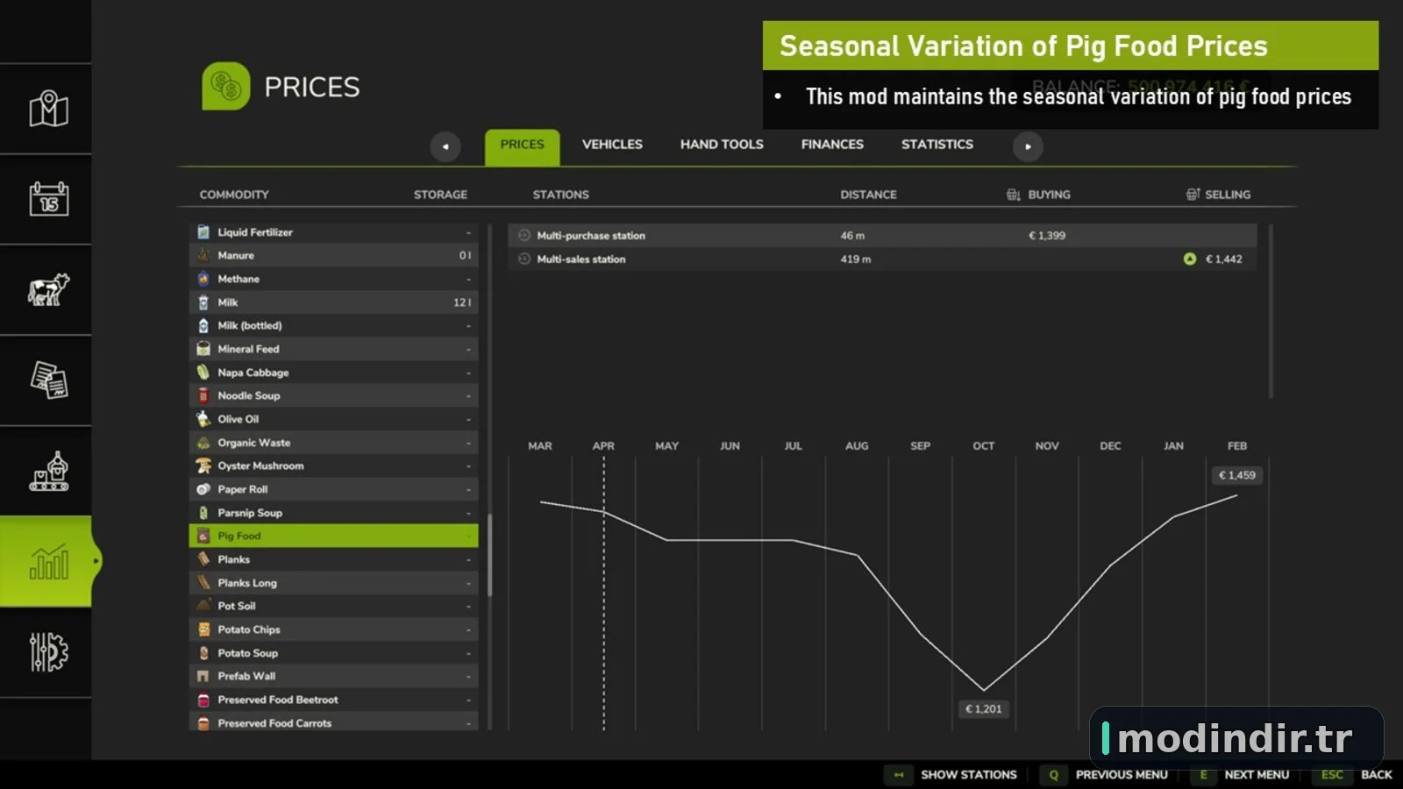Click the €1,399 buying price
1403x789 pixels.
(1047, 235)
